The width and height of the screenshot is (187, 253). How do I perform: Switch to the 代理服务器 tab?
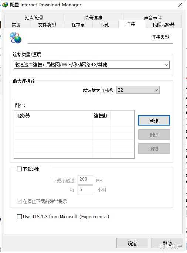pos(163,25)
